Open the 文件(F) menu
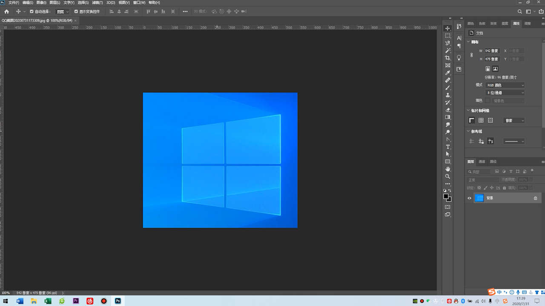This screenshot has width=545, height=306. 14,3
